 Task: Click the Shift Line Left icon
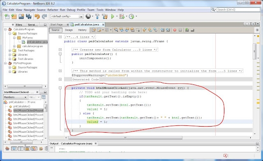pyautogui.click(x=162, y=30)
